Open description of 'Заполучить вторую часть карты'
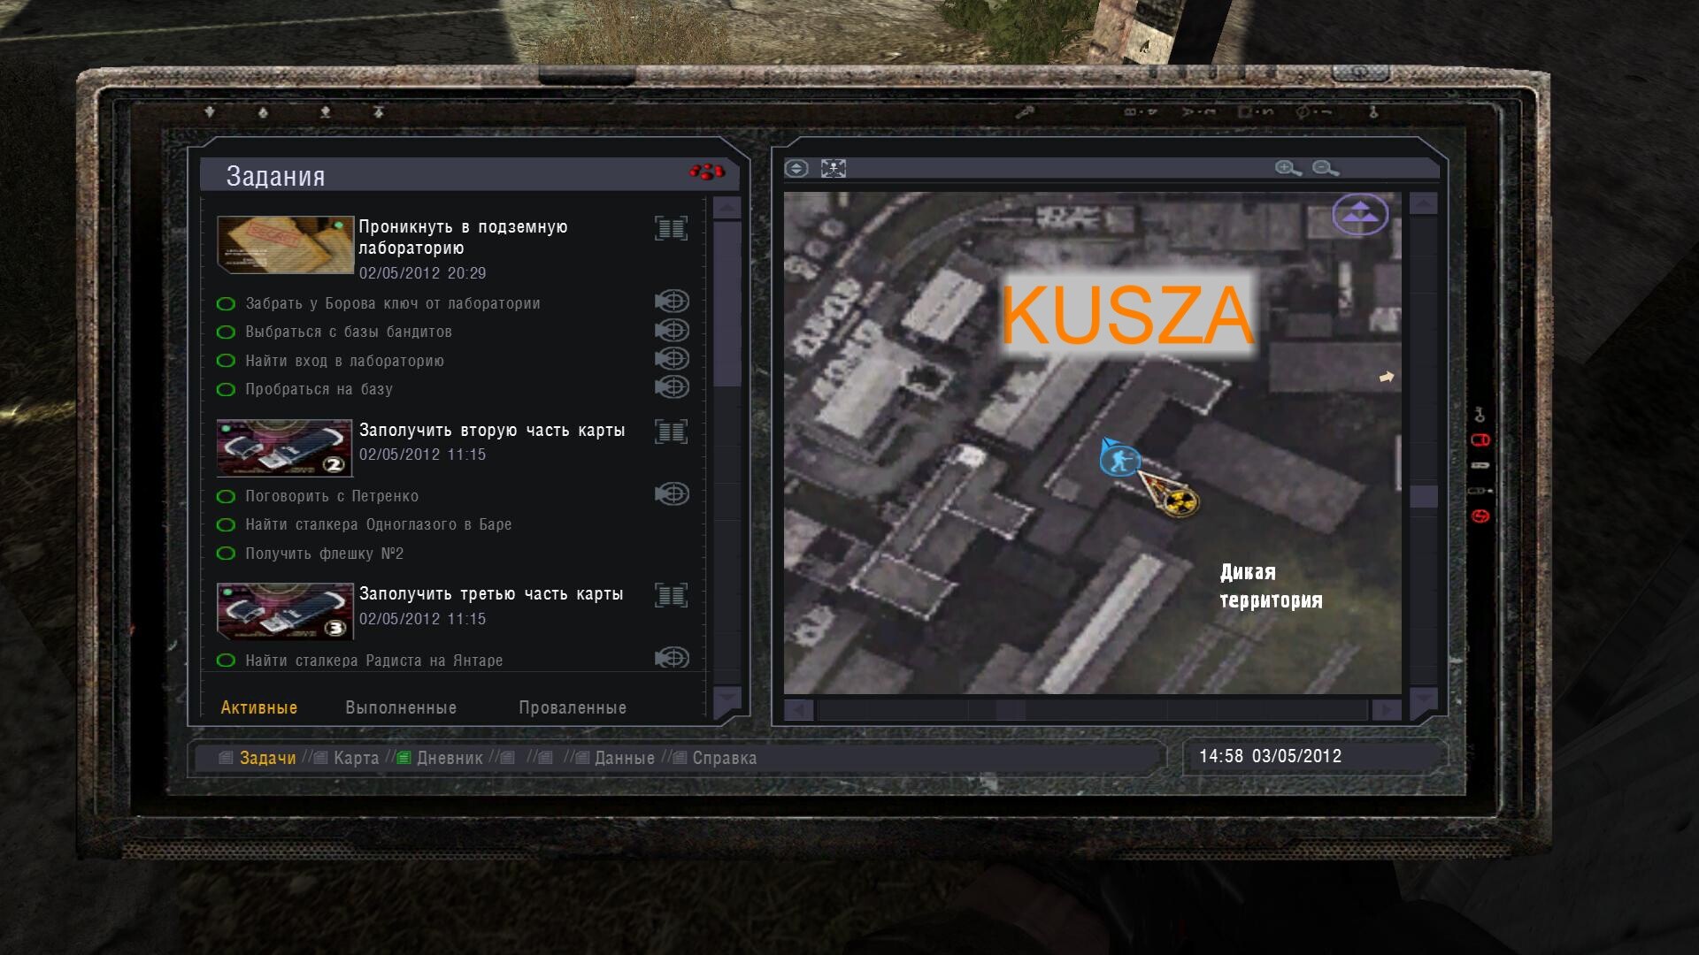Viewport: 1699px width, 955px height. 671,432
